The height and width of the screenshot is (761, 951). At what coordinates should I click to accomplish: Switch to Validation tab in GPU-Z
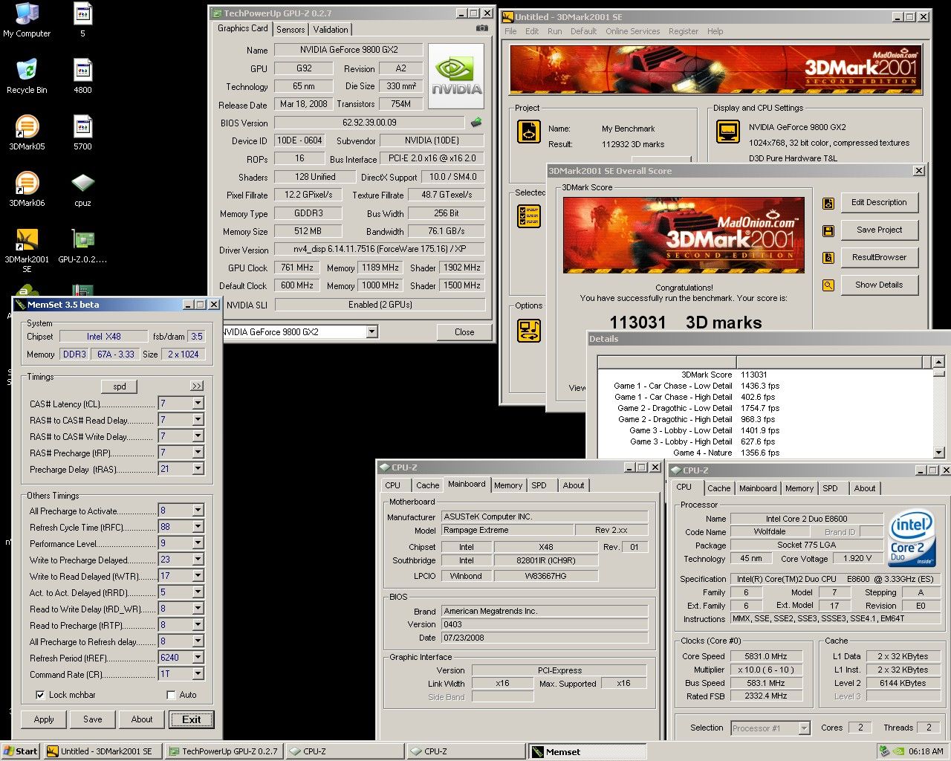tap(331, 30)
